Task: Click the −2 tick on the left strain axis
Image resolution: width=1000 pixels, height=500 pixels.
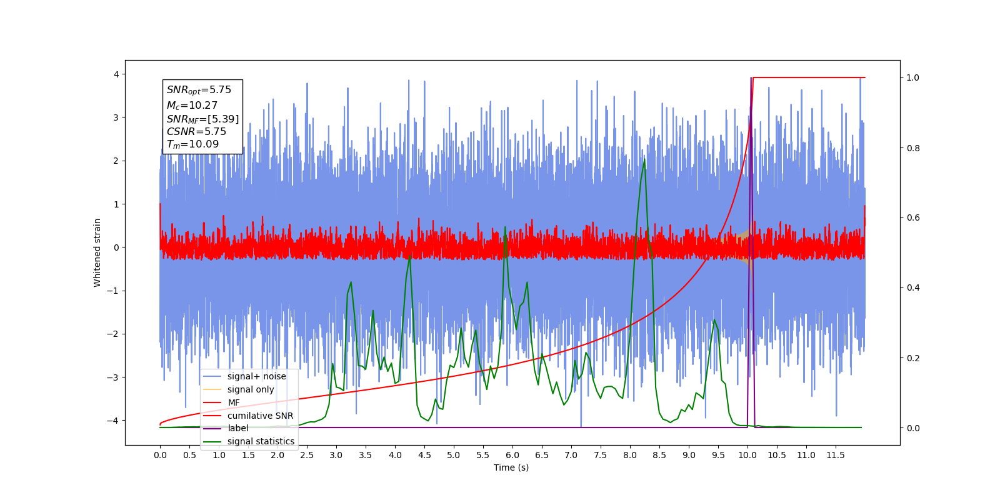Action: [x=113, y=334]
